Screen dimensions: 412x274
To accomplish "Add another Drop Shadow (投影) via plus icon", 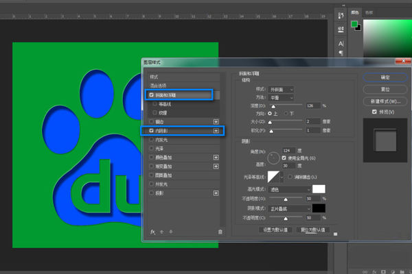I will (x=216, y=193).
